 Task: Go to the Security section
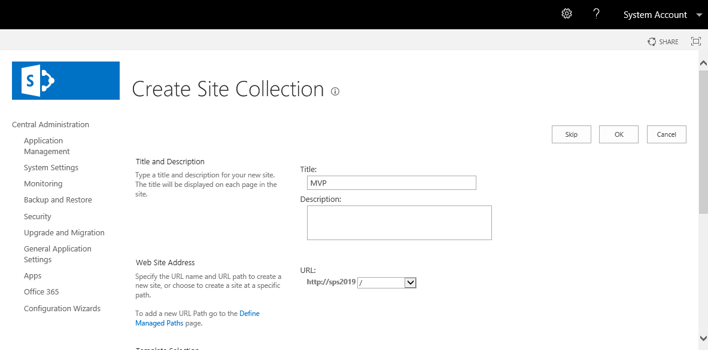click(x=37, y=216)
